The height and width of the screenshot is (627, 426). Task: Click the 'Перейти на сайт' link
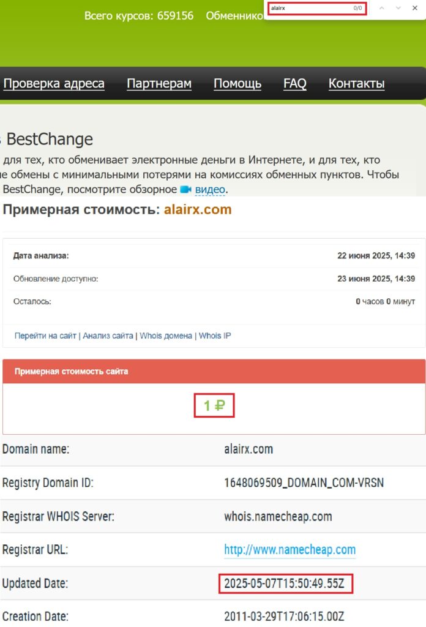(45, 336)
